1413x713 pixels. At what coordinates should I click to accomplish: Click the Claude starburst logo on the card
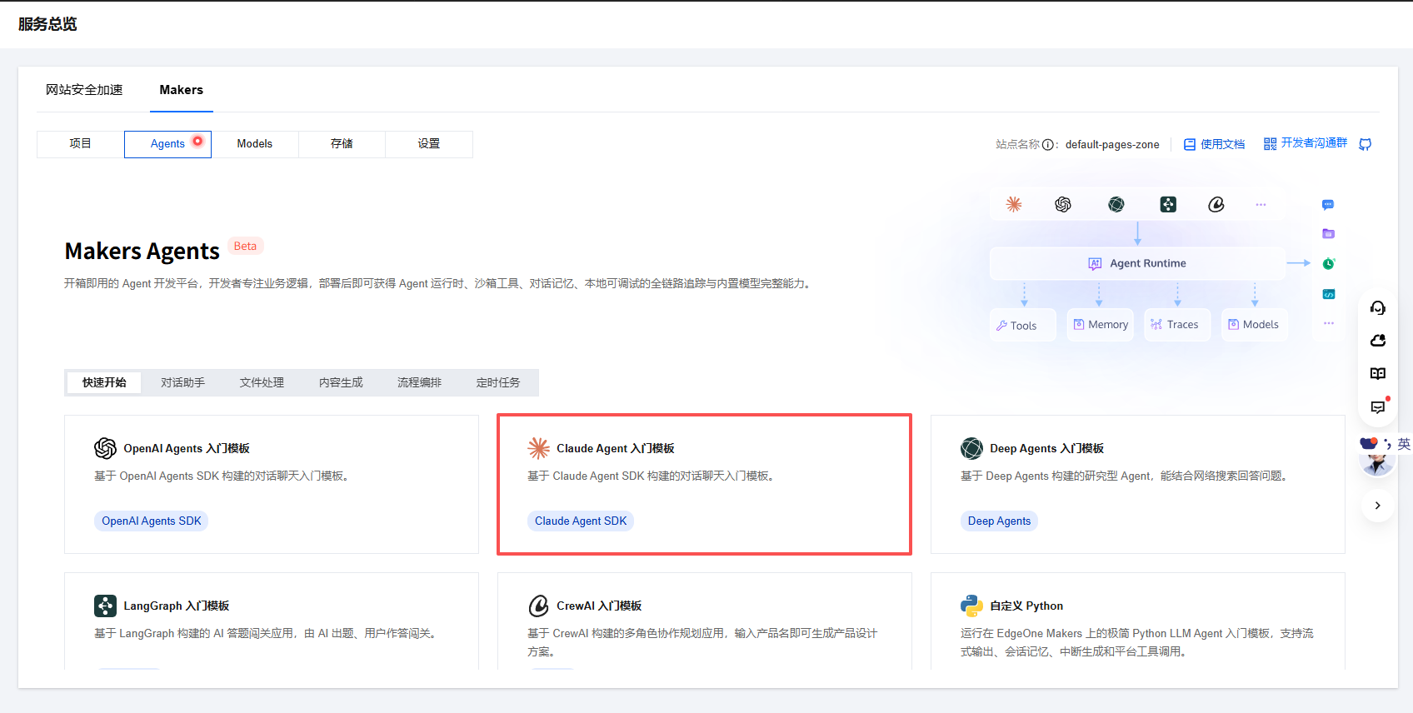pyautogui.click(x=538, y=448)
